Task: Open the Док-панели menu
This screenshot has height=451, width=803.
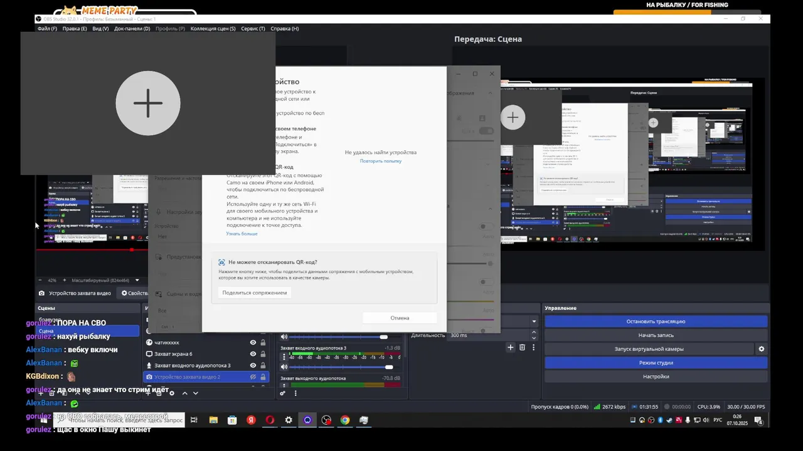Action: pos(132,29)
